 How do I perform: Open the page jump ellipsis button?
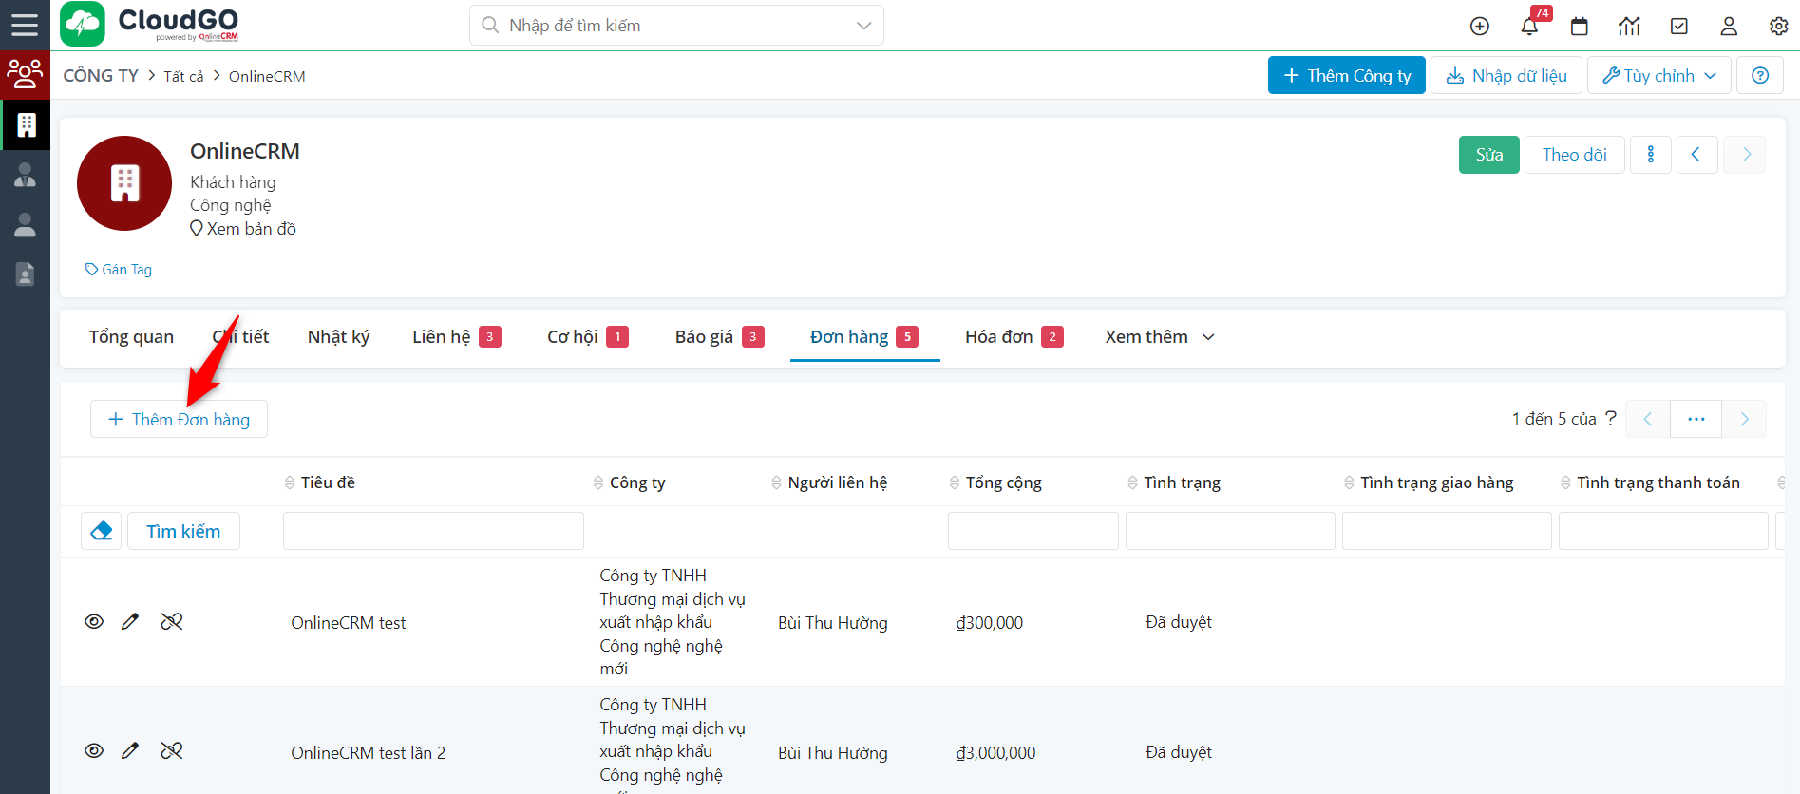point(1696,419)
